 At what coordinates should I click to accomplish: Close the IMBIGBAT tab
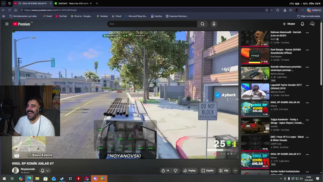click(91, 3)
